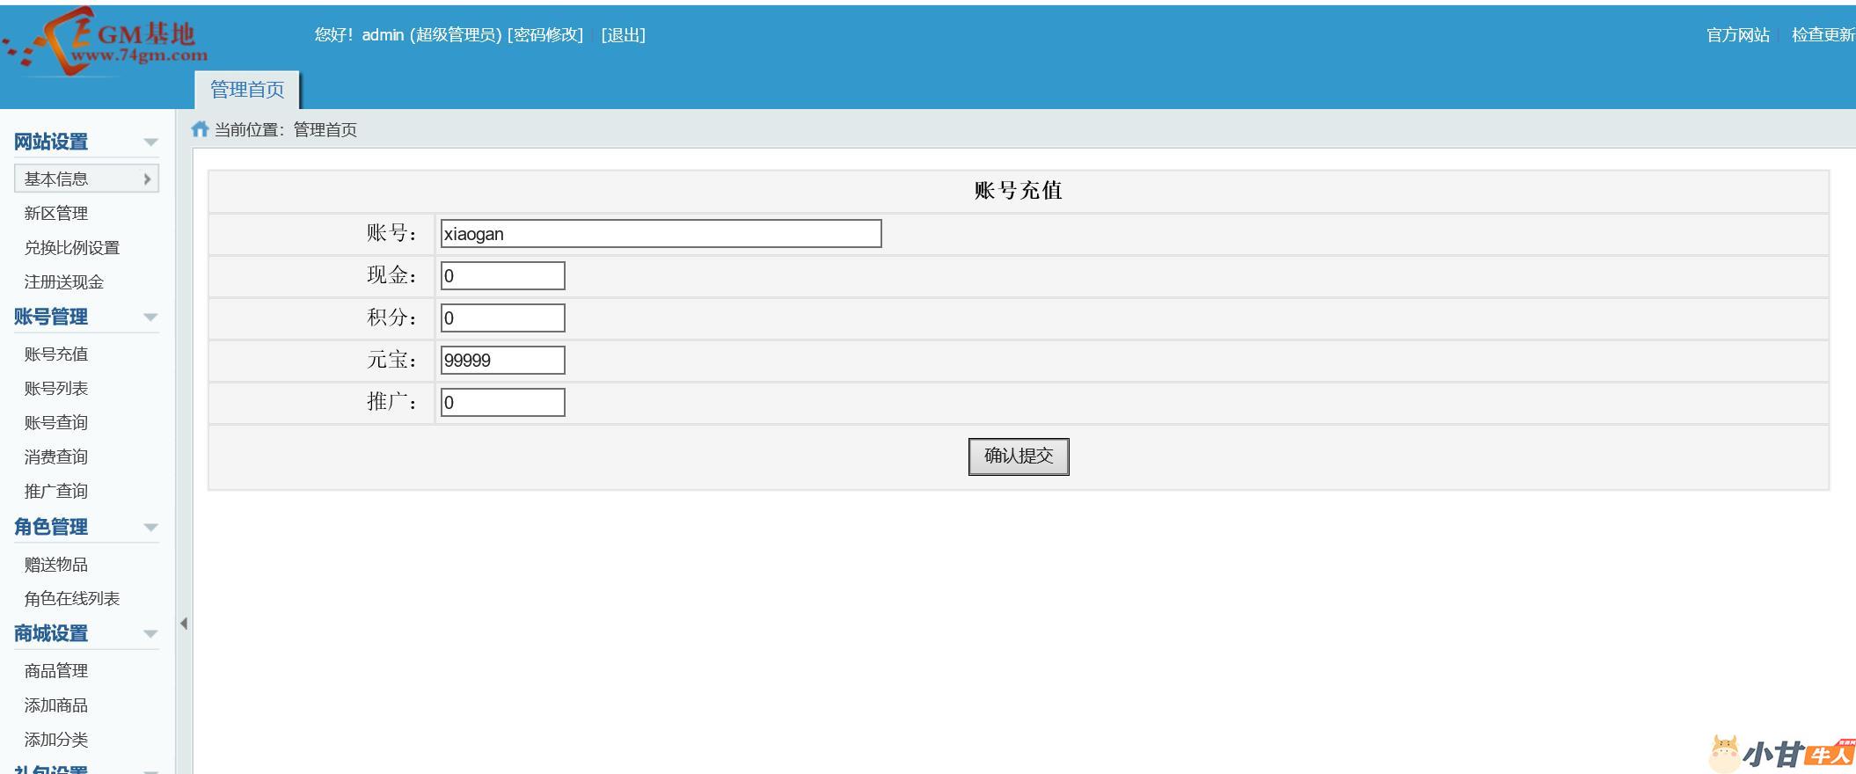Collapse the 角色管理 section arrow
Viewport: 1856px width, 774px height.
click(x=150, y=528)
